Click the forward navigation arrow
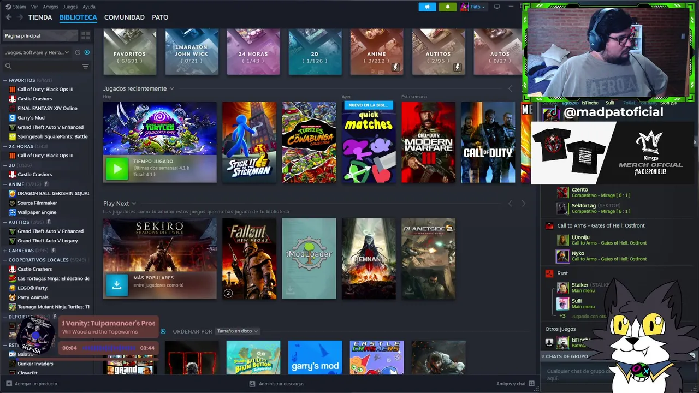 click(20, 17)
